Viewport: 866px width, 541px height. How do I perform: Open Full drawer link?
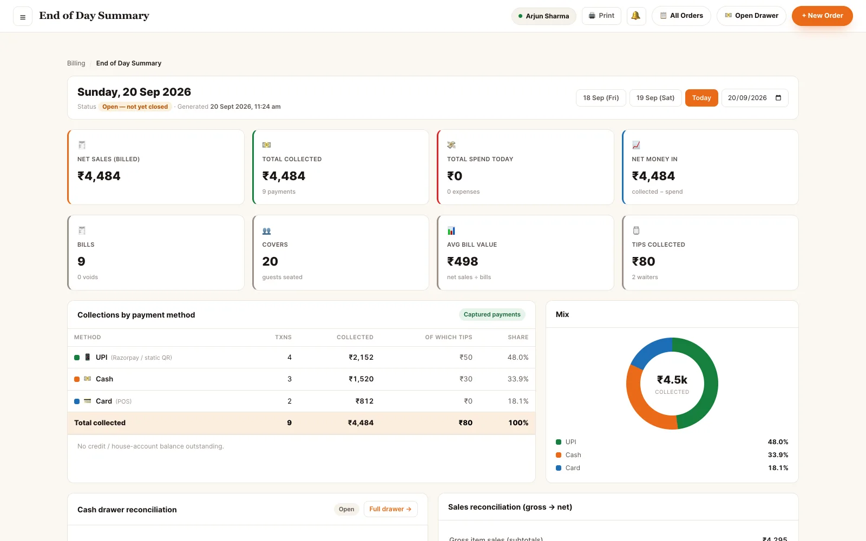tap(390, 509)
